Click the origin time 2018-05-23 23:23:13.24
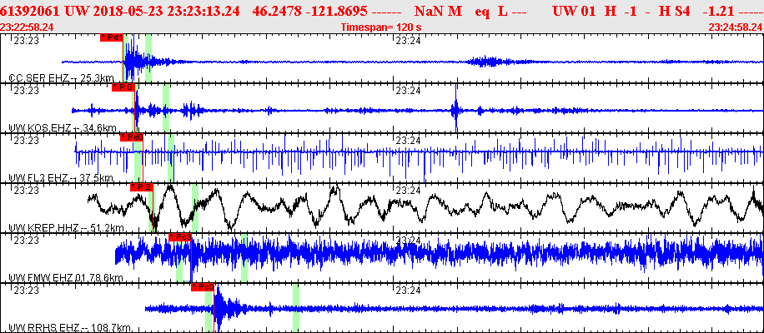 pyautogui.click(x=152, y=11)
